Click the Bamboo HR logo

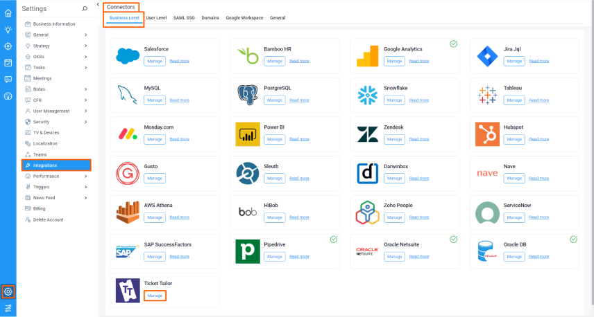point(248,56)
